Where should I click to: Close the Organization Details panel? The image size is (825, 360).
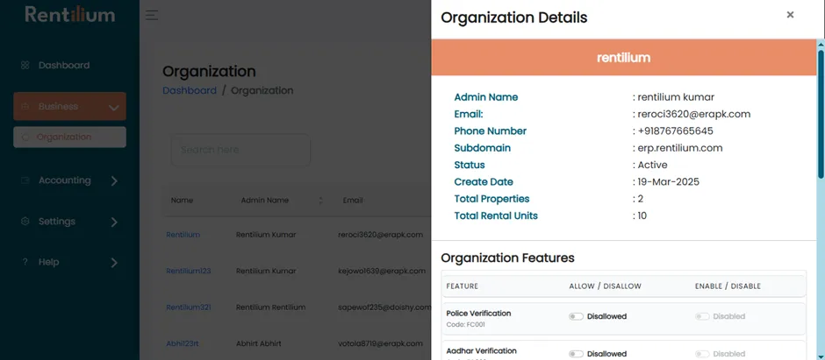[x=790, y=15]
